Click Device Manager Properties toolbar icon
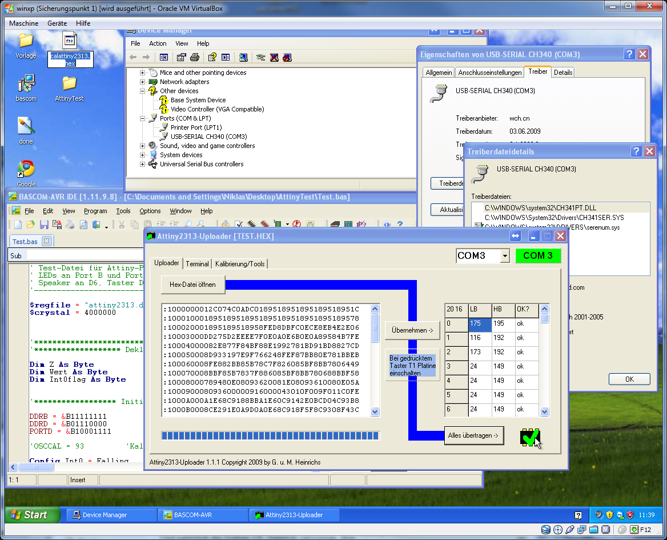The height and width of the screenshot is (540, 667). point(182,58)
